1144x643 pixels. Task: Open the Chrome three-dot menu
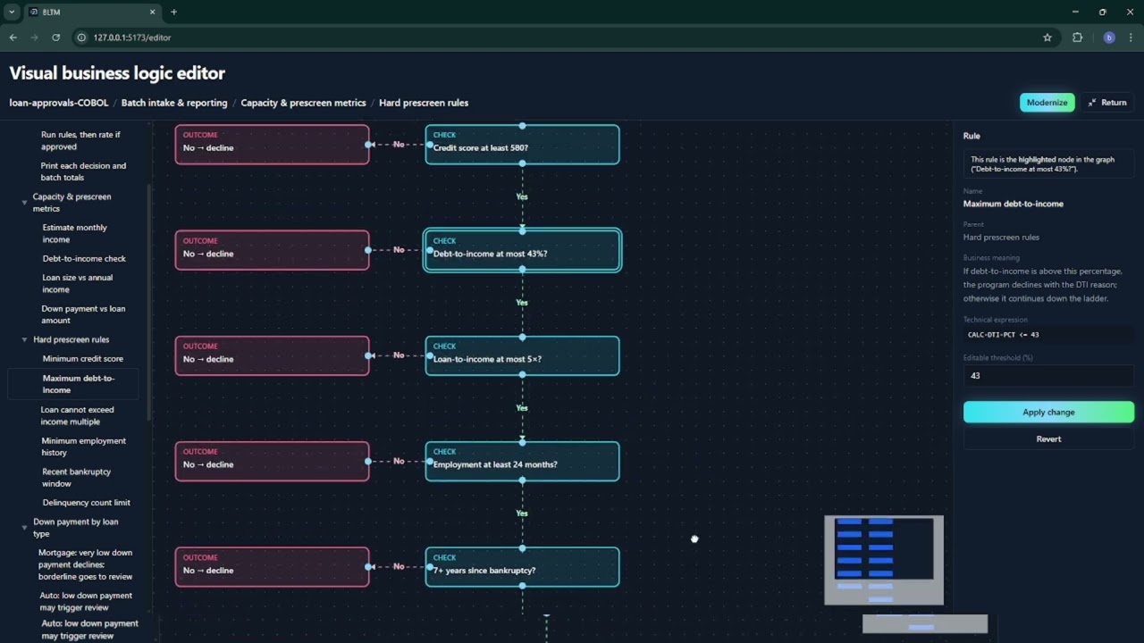tap(1131, 38)
